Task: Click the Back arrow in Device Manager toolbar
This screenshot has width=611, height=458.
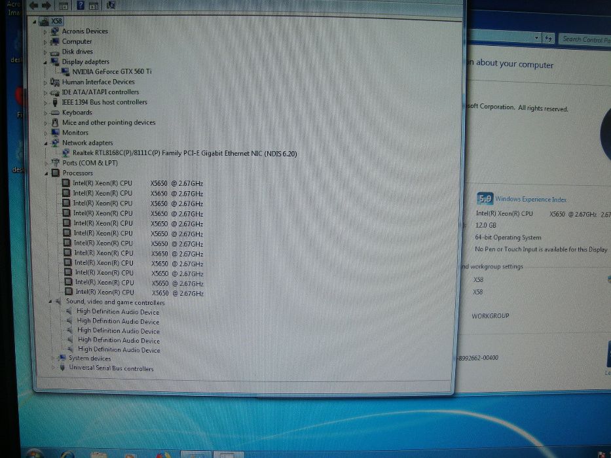Action: [x=34, y=5]
